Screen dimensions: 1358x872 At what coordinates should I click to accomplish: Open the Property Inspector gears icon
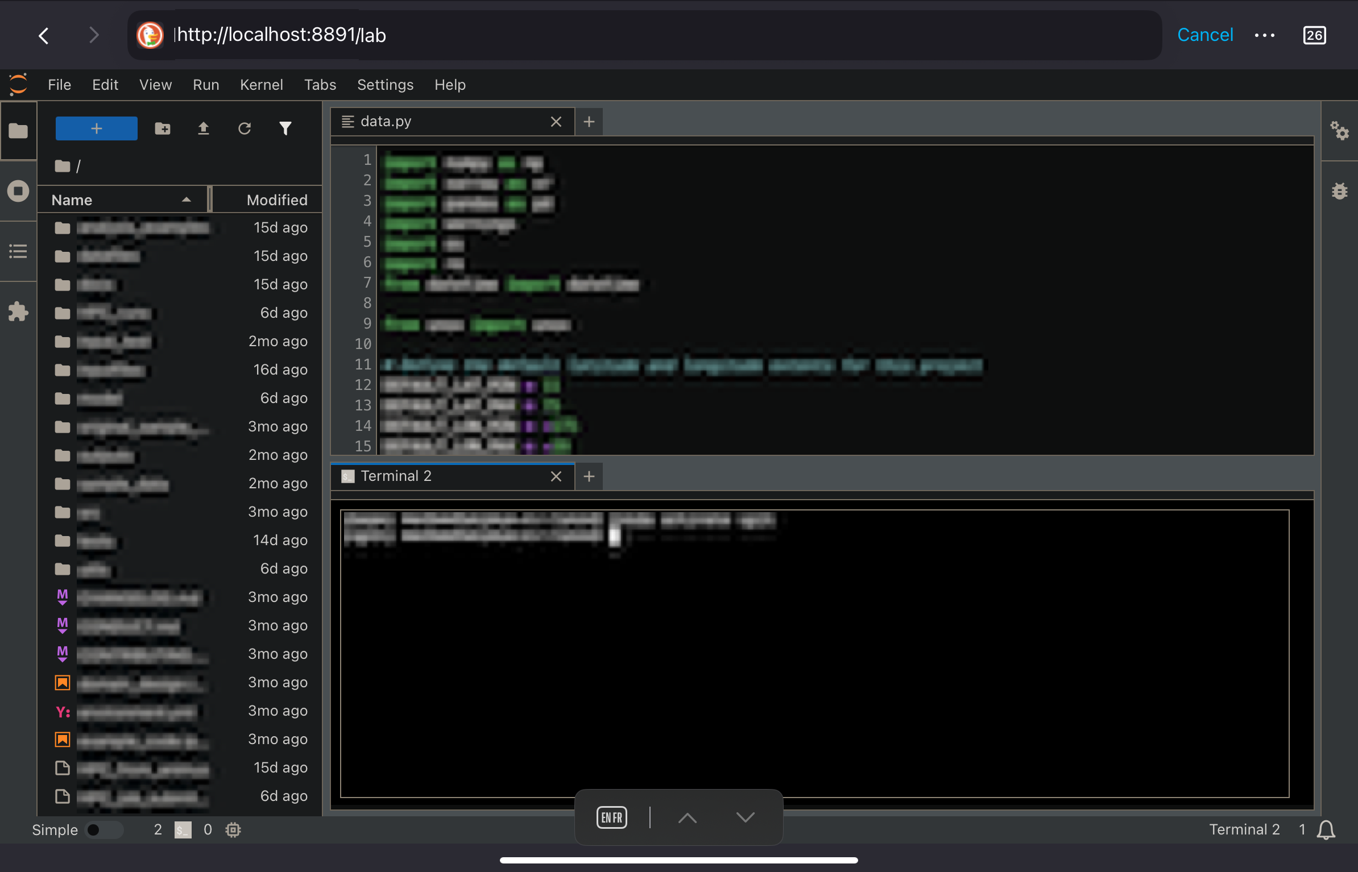pos(1340,131)
